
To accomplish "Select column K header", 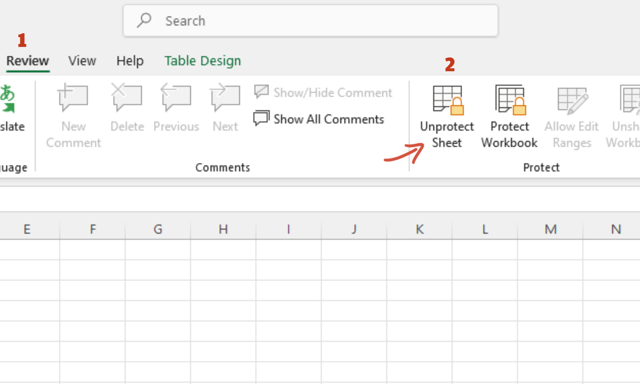I will click(x=420, y=230).
